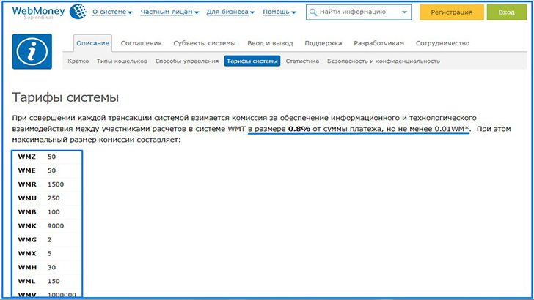
Task: Select the 'Тарифы системы' sub-tab
Action: [252, 61]
